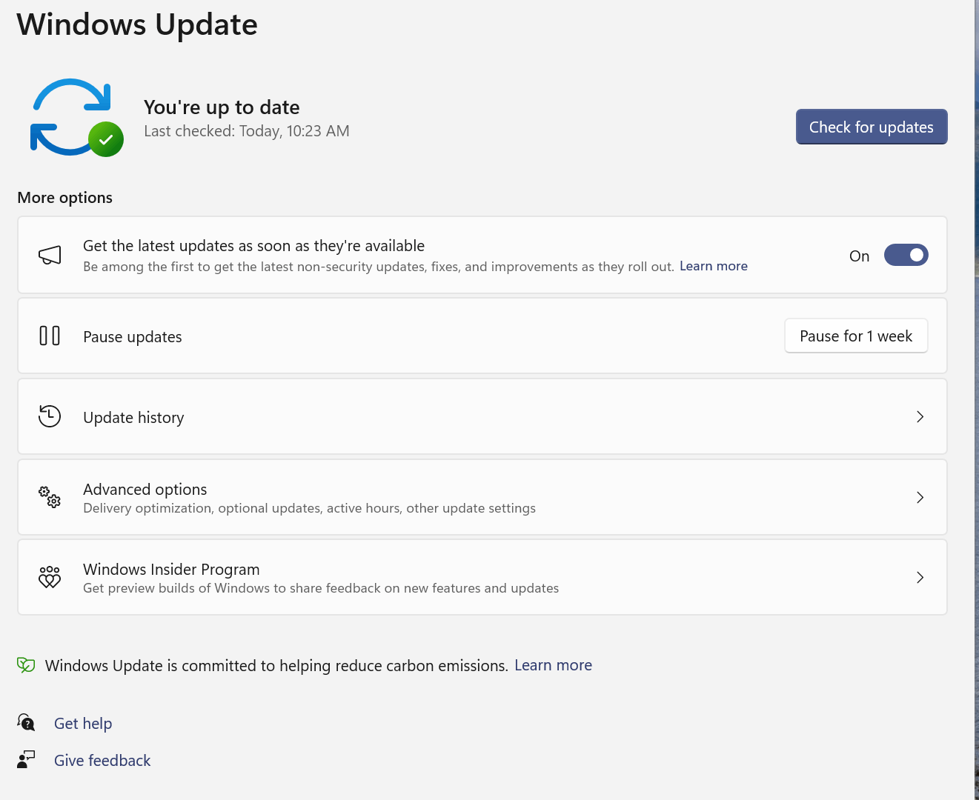Click the Give feedback person icon

[x=26, y=759]
